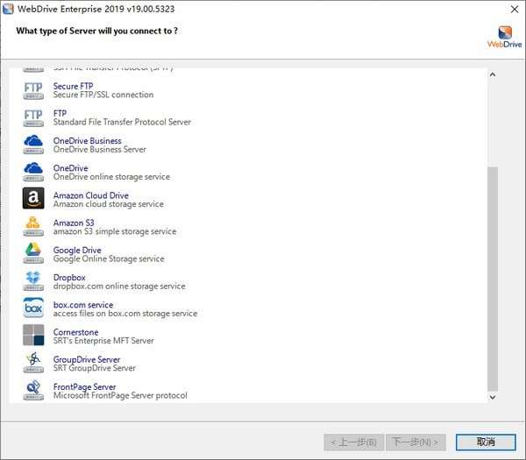
Task: Click 'SRT's Enterprise MFT Server' description
Action: click(103, 341)
